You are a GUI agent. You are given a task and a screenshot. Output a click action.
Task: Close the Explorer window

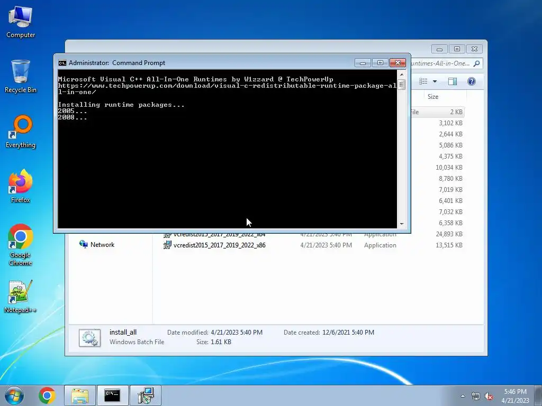click(475, 49)
